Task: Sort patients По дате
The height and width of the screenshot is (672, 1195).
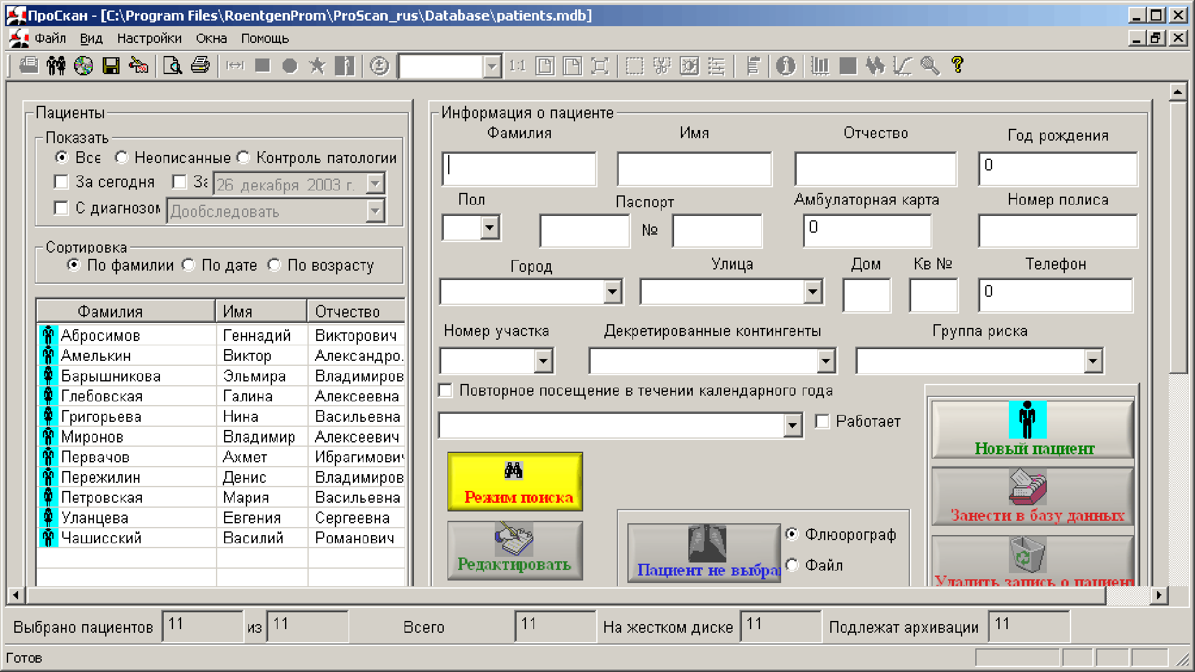Action: (189, 265)
